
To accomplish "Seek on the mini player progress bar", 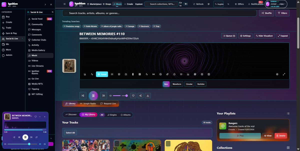I will [x=25, y=130].
